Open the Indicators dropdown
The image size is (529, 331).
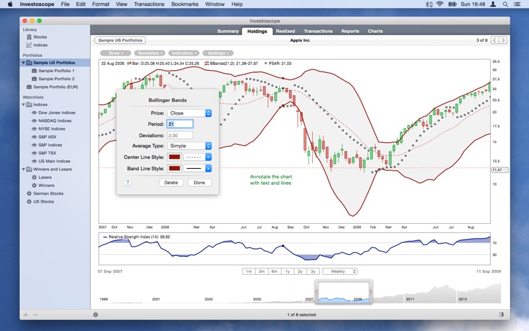click(184, 53)
